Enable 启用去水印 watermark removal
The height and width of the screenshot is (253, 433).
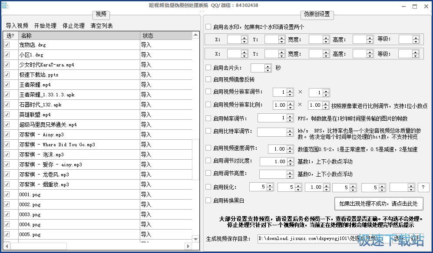[x=208, y=26]
